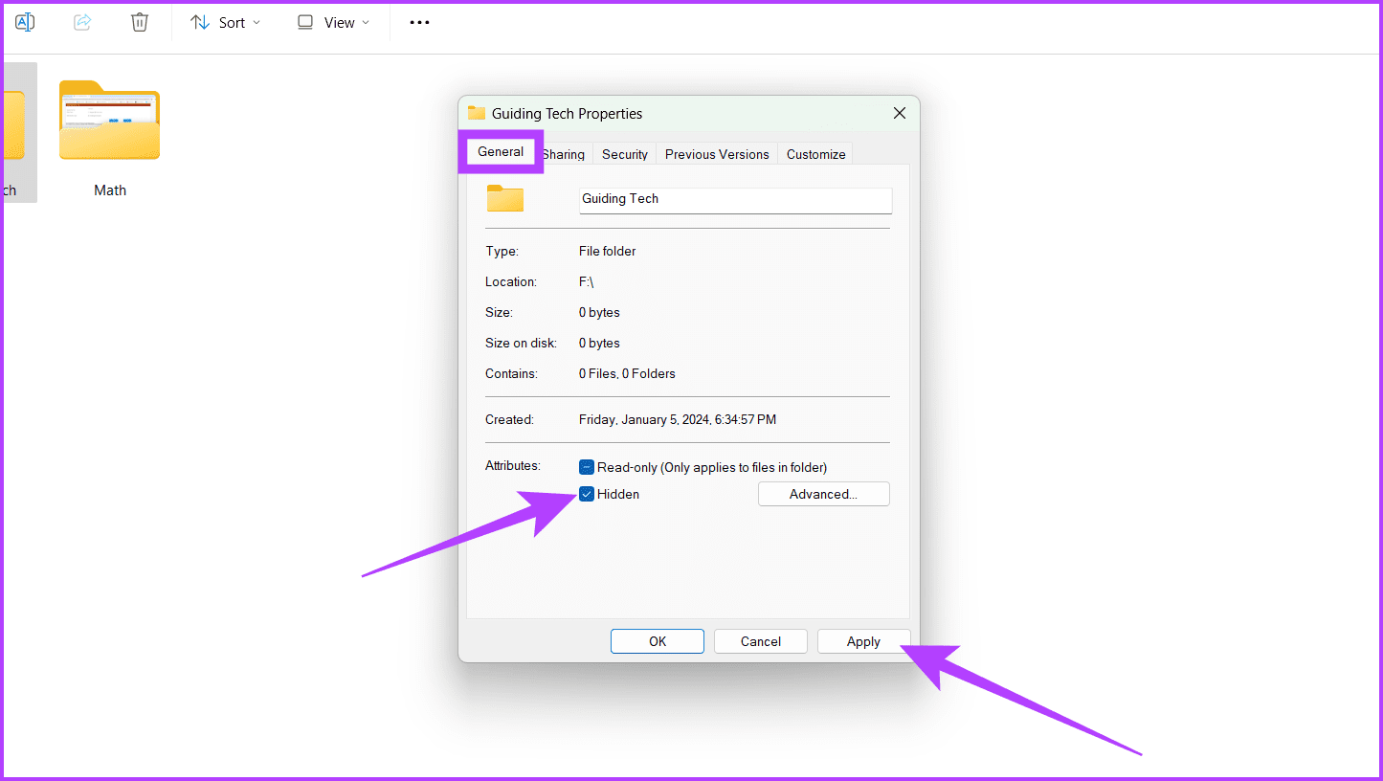Close the Guiding Tech Properties dialog

click(900, 113)
